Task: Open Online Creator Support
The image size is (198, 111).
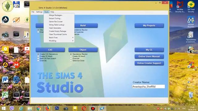Action: [149, 63]
